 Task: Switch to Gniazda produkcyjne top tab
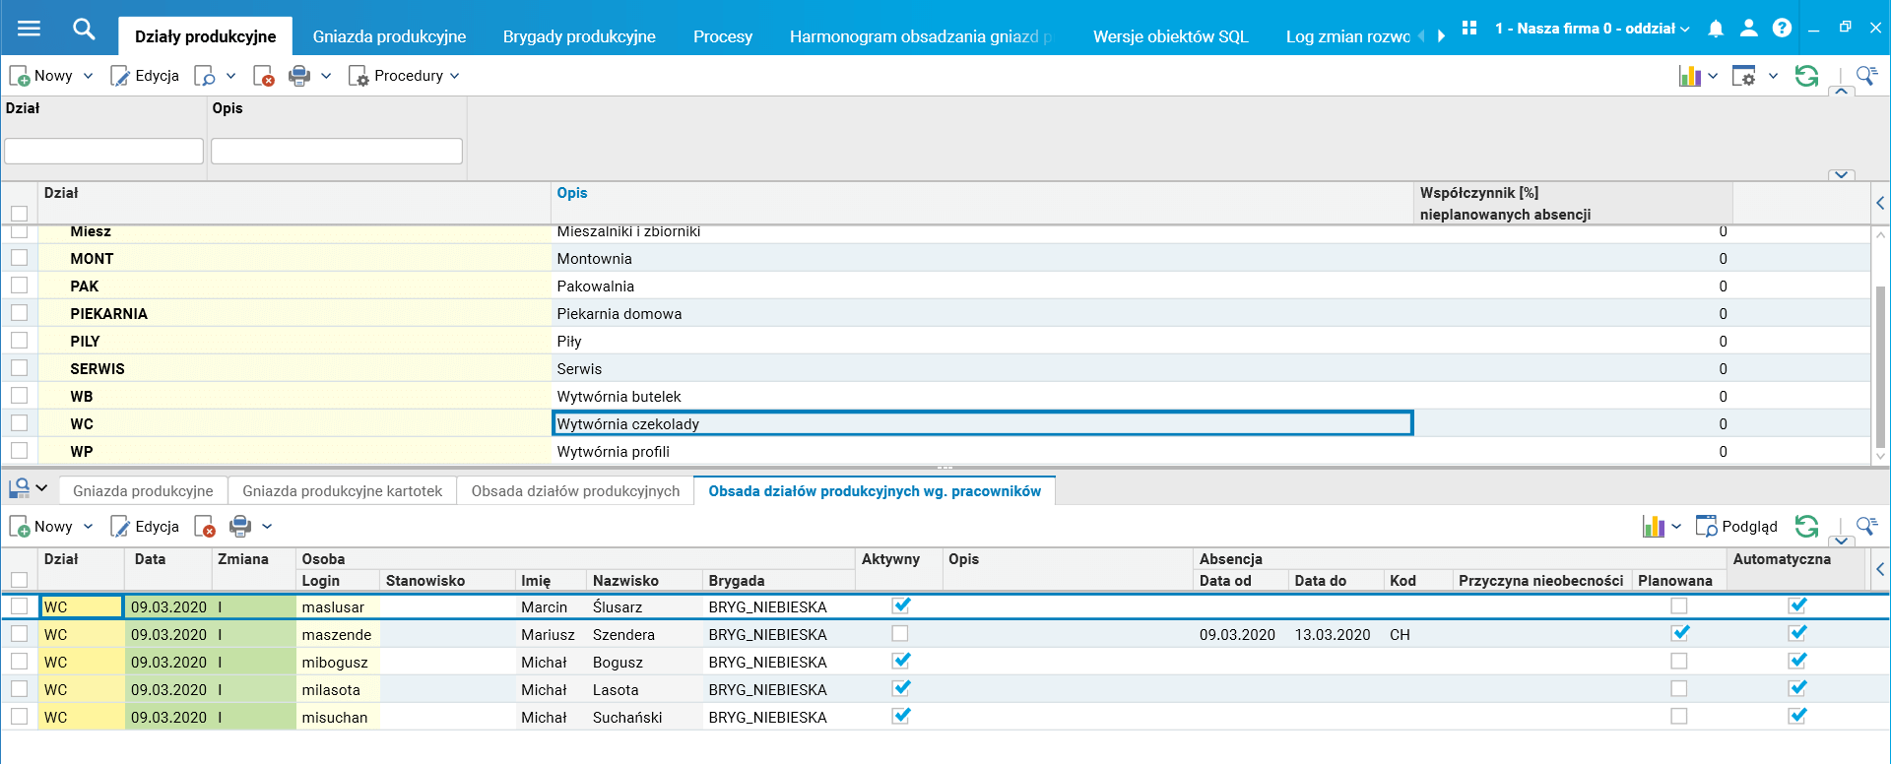(389, 36)
